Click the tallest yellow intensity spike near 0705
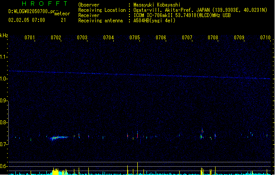Viewport: 275px width, 175px height. click(137, 168)
